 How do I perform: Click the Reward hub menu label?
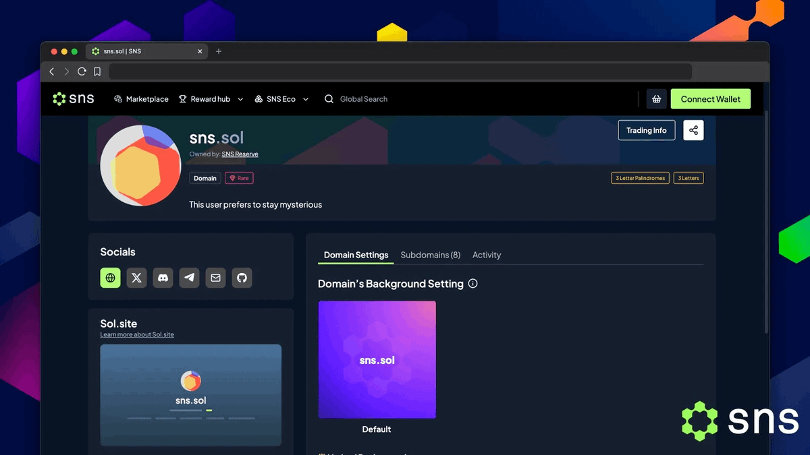click(211, 99)
